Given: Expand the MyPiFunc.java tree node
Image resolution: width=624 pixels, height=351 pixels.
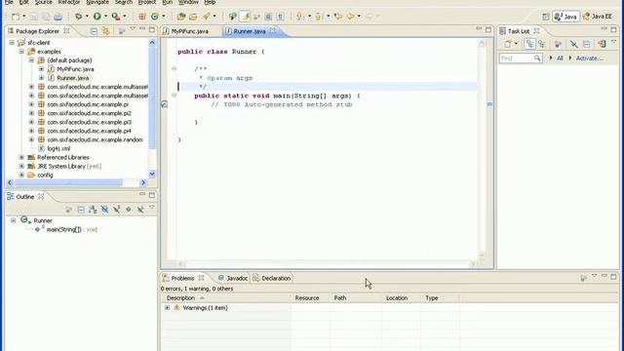Looking at the screenshot, I should [x=41, y=69].
